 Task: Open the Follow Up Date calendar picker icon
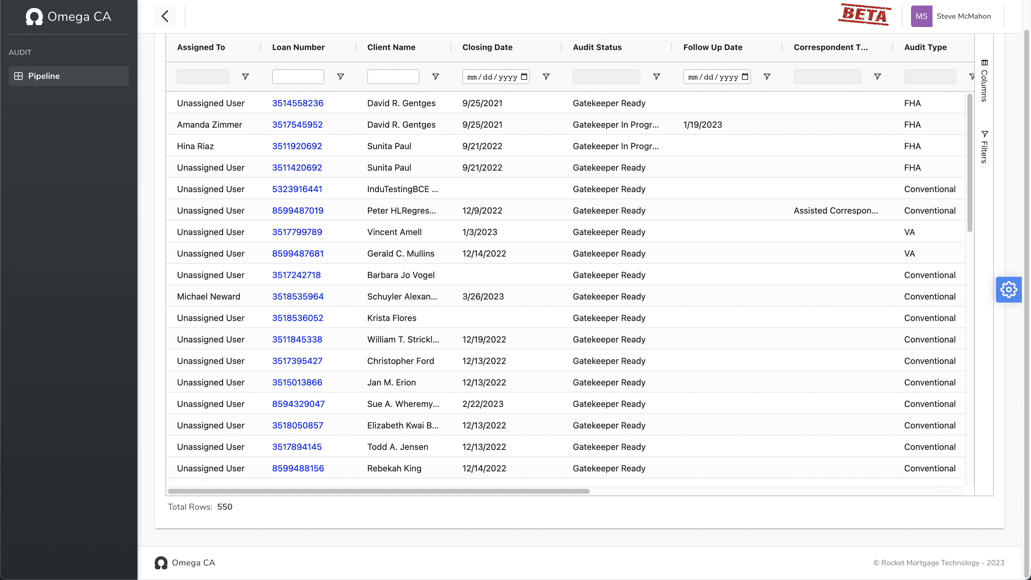coord(745,76)
